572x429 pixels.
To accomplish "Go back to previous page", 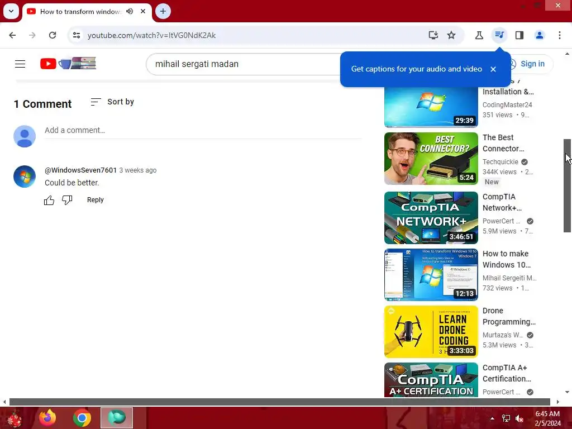I will coord(12,35).
